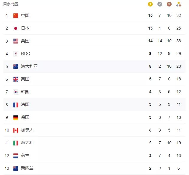The width and height of the screenshot is (189, 175).
Task: Select the 意大利 country name
Action: (27, 143)
